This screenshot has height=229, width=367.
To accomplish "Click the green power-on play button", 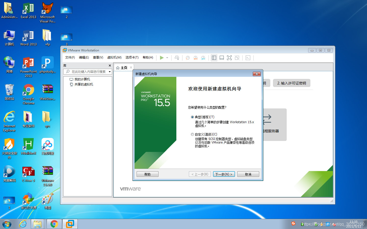I will (x=162, y=58).
